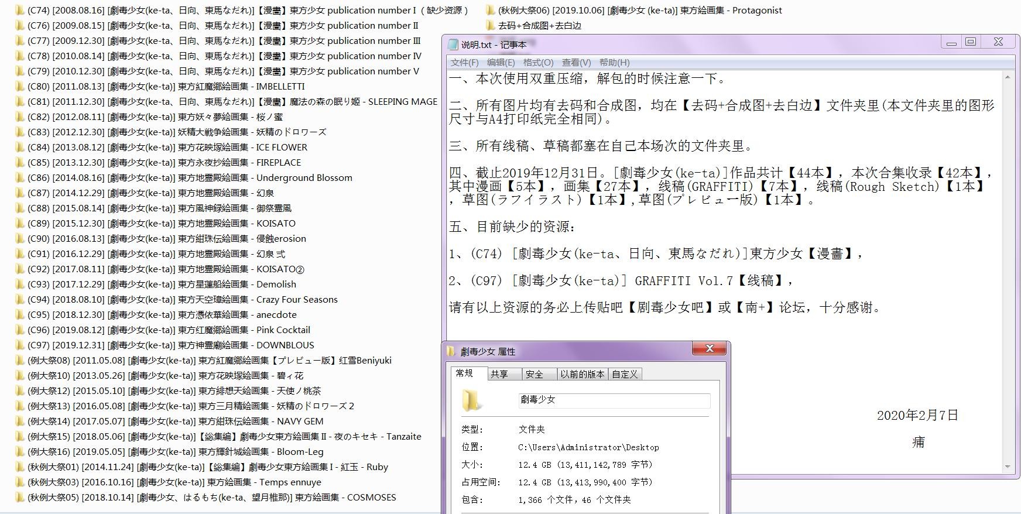Open the 帮助(H) menu
The image size is (1021, 514).
[614, 63]
